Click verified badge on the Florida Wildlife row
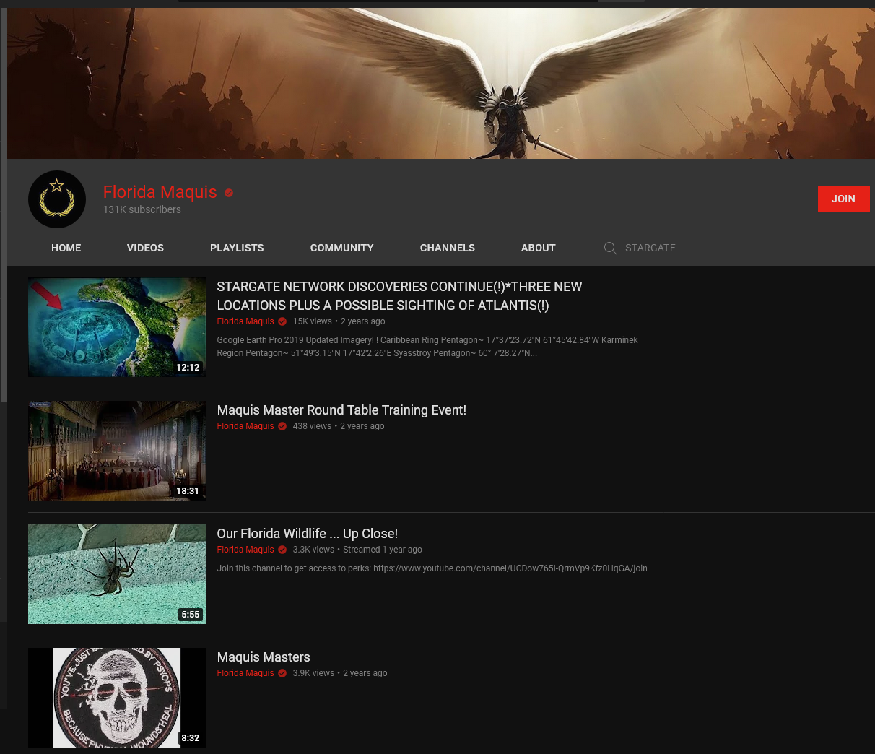875x754 pixels. click(x=282, y=550)
